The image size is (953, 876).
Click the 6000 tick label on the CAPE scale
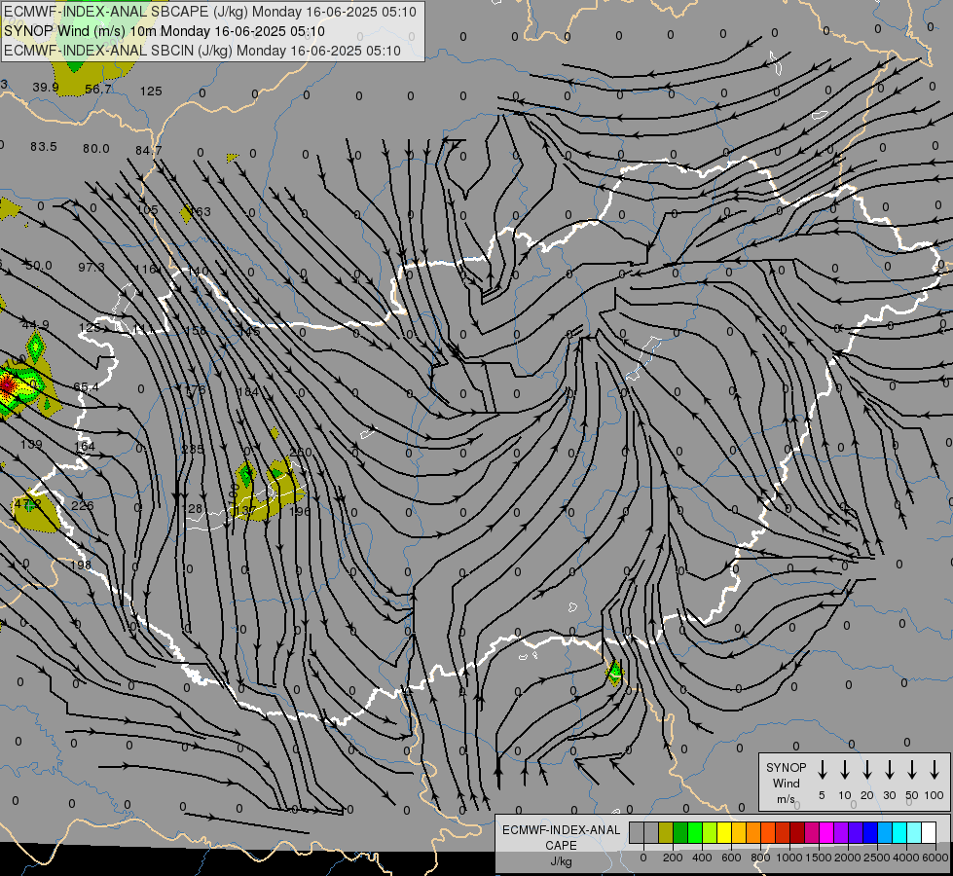[935, 858]
